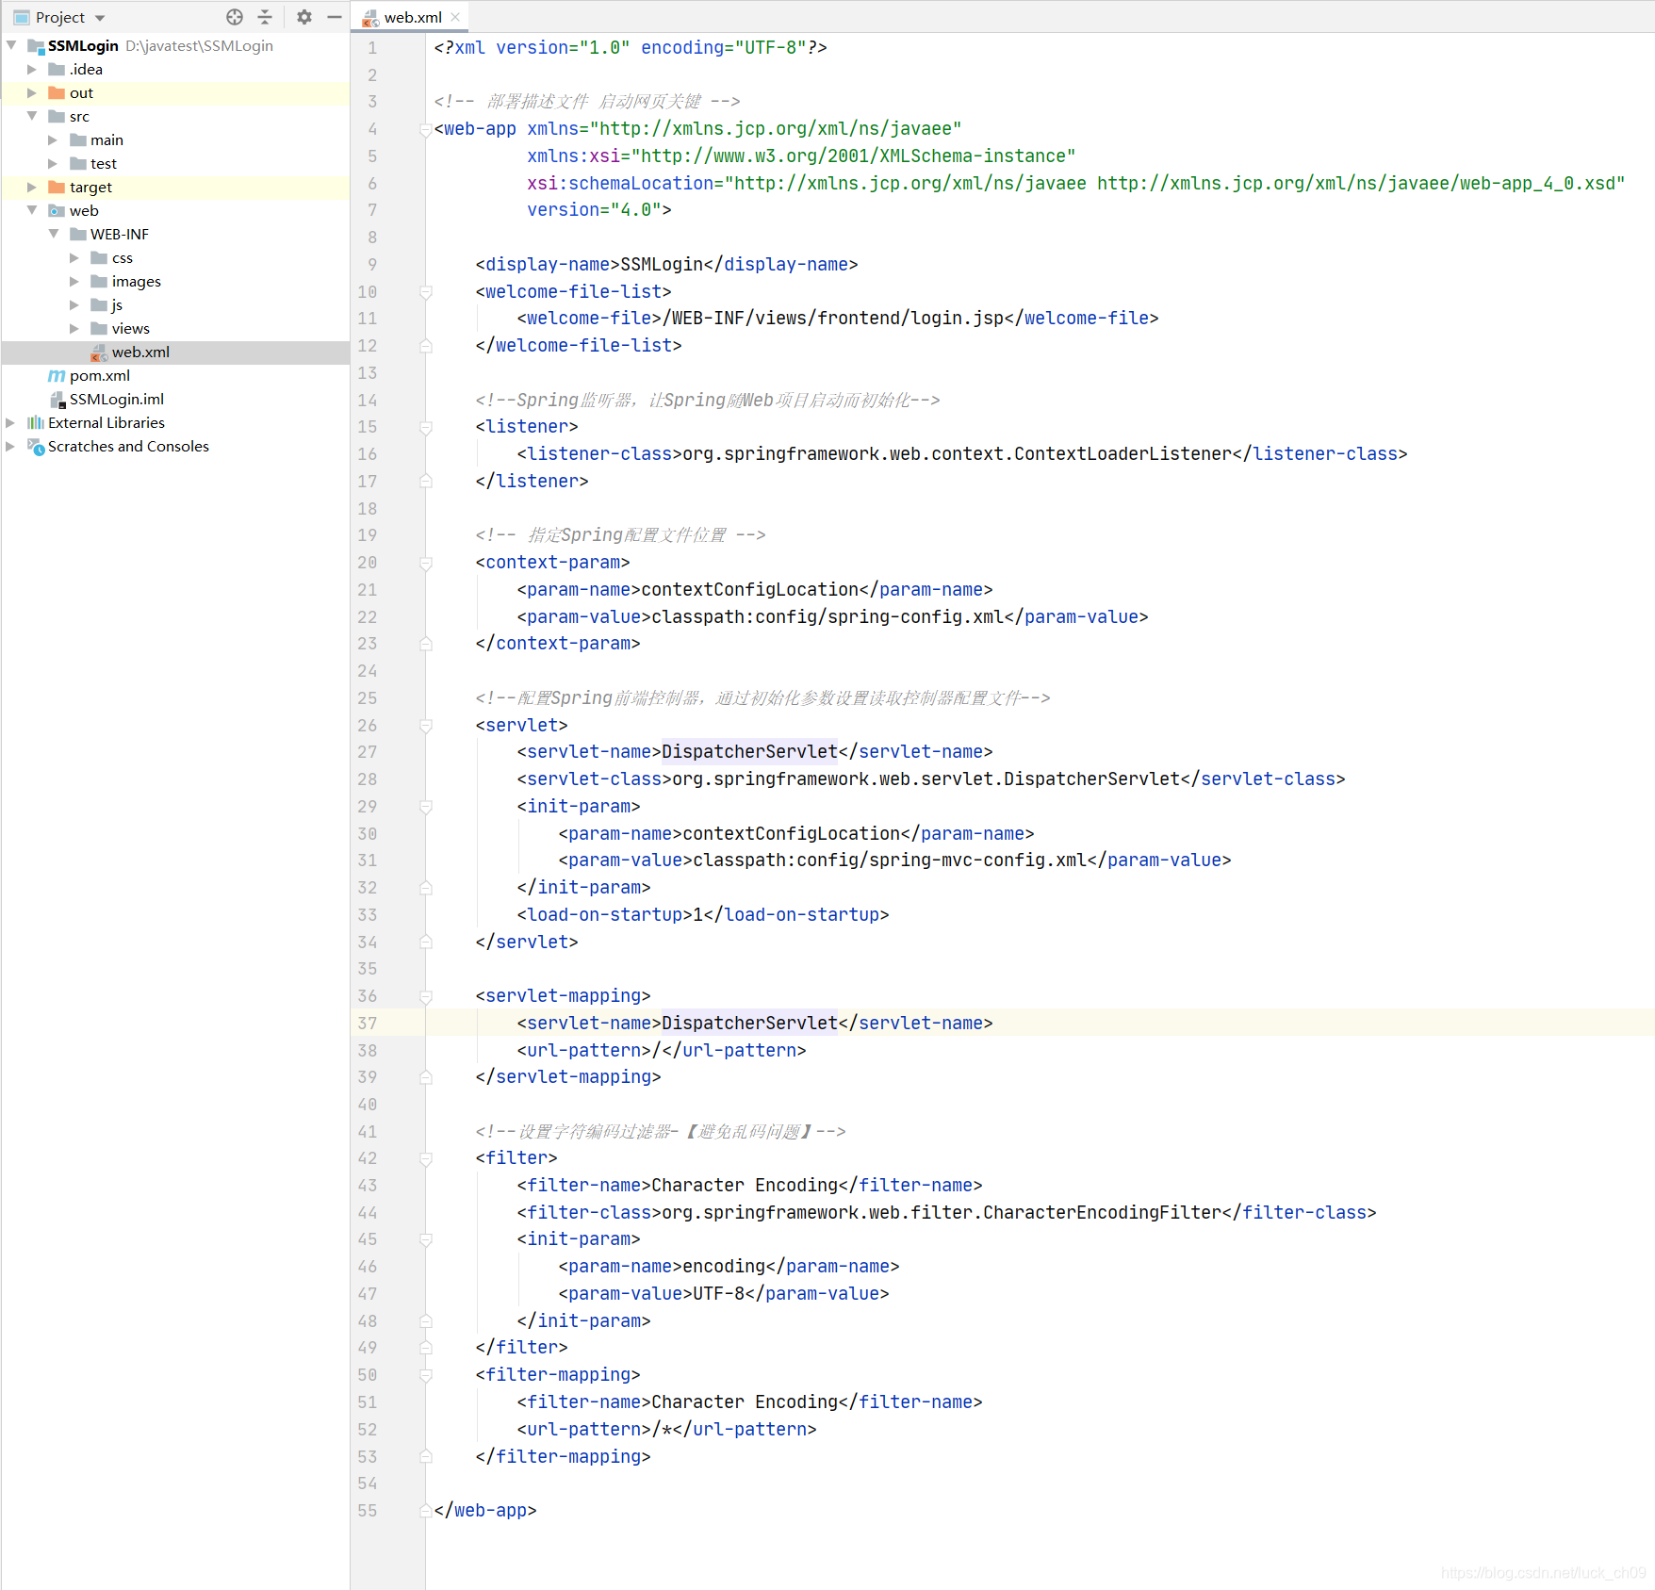1655x1590 pixels.
Task: Expand the css folder arrow
Action: [x=74, y=257]
